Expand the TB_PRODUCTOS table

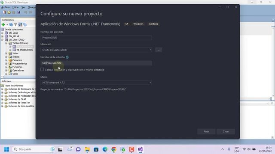[x=10, y=50]
